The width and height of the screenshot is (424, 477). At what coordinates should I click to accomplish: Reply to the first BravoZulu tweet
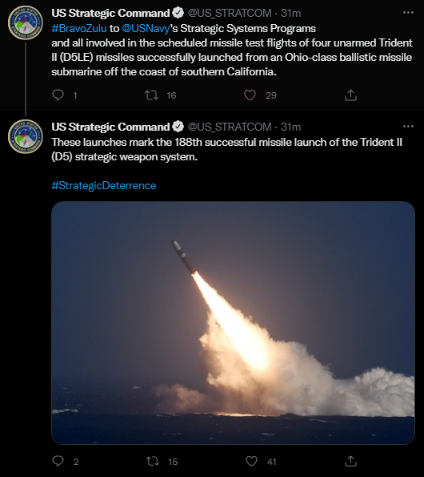pos(58,95)
